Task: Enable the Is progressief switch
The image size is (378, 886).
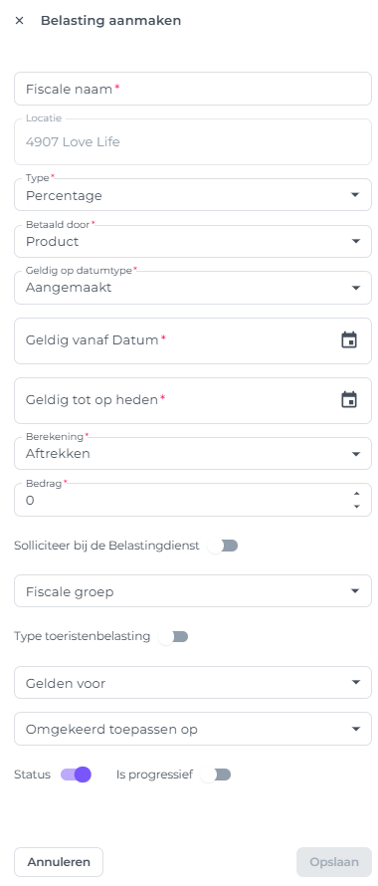Action: tap(216, 775)
